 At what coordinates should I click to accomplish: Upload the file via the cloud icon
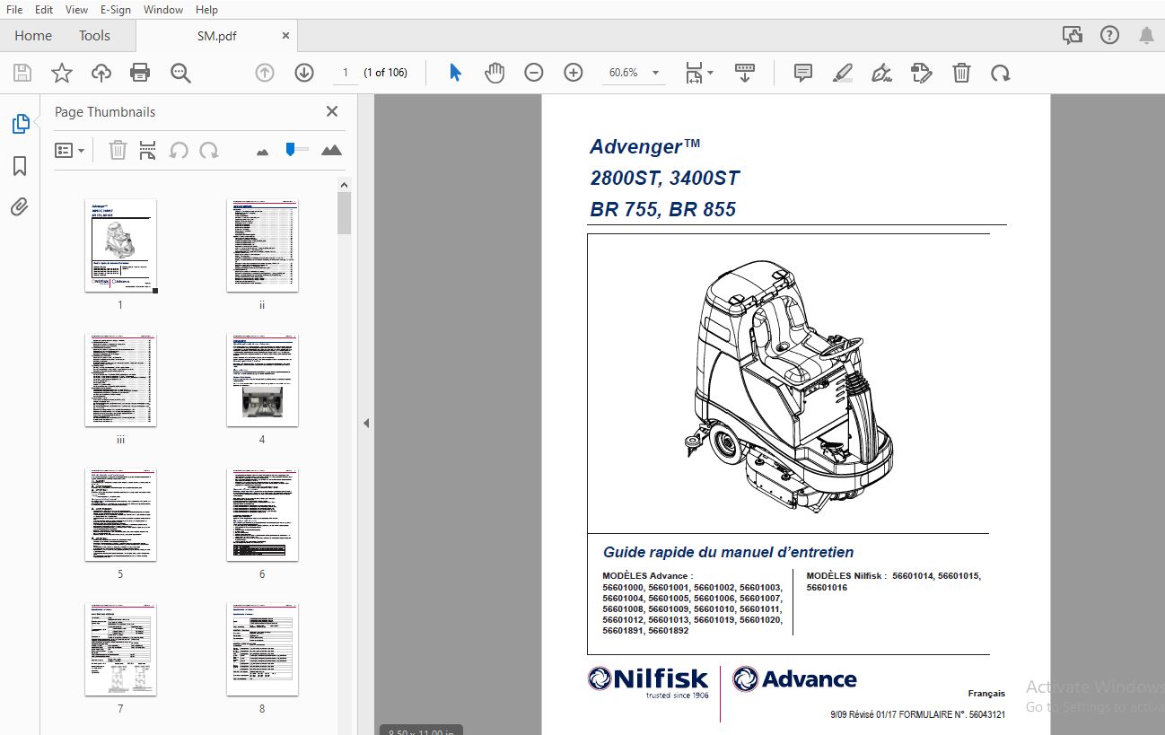101,73
